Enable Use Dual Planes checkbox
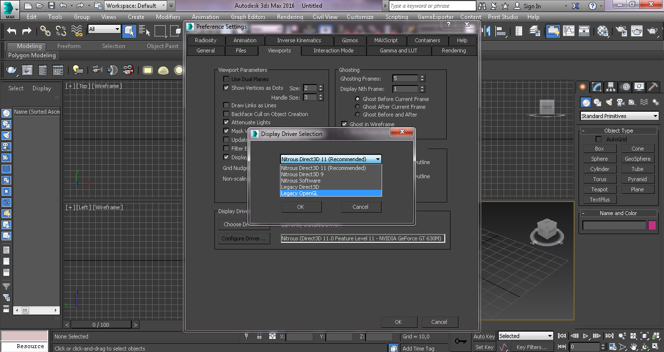The image size is (664, 352). [226, 79]
